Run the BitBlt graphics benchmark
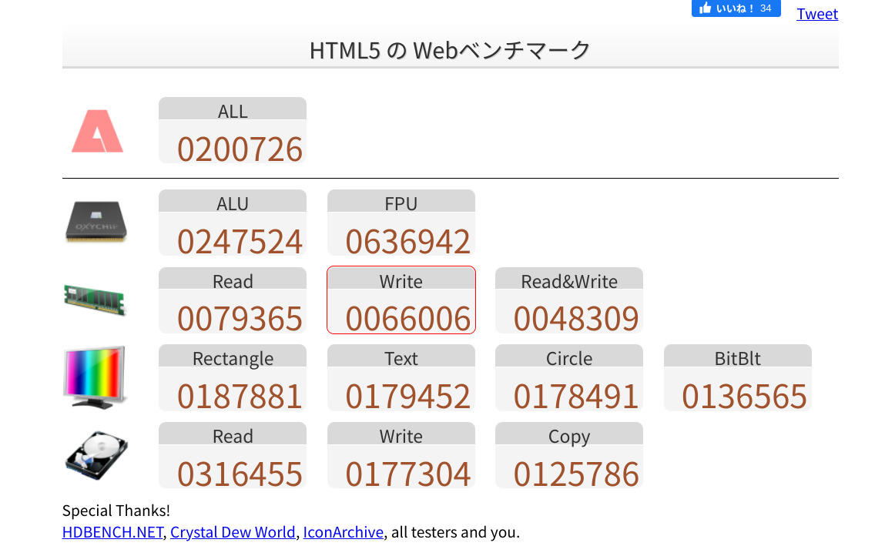 [738, 378]
